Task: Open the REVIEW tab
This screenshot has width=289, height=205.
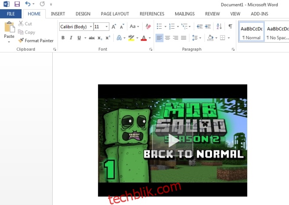Action: [x=212, y=14]
